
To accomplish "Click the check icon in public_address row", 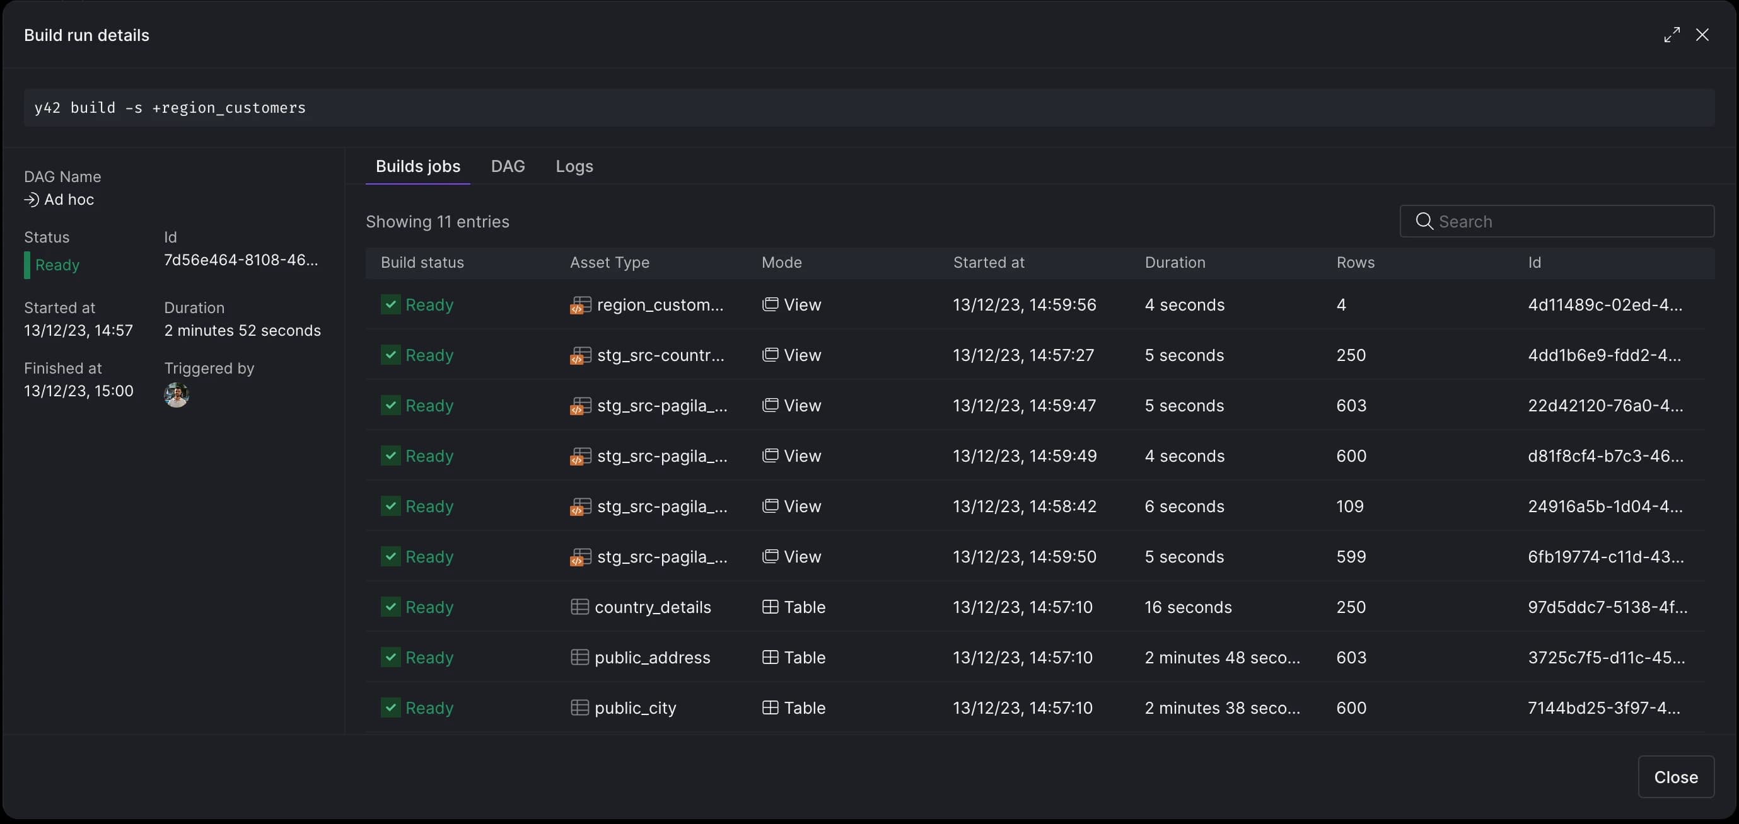I will [390, 658].
